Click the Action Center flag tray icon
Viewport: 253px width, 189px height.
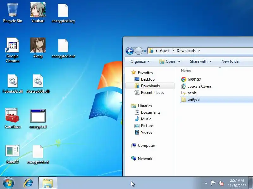pos(213,183)
